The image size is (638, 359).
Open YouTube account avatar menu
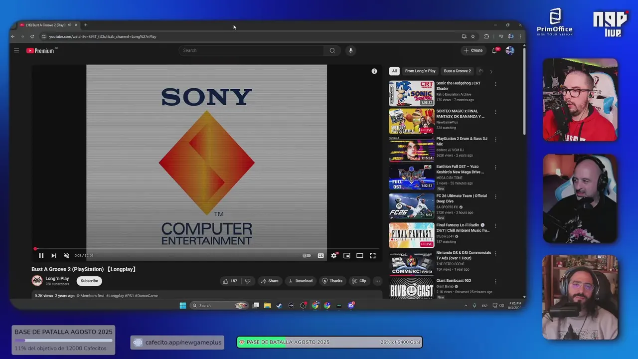[x=510, y=50]
